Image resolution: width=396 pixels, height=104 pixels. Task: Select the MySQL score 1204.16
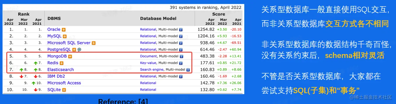pyautogui.click(x=206, y=36)
